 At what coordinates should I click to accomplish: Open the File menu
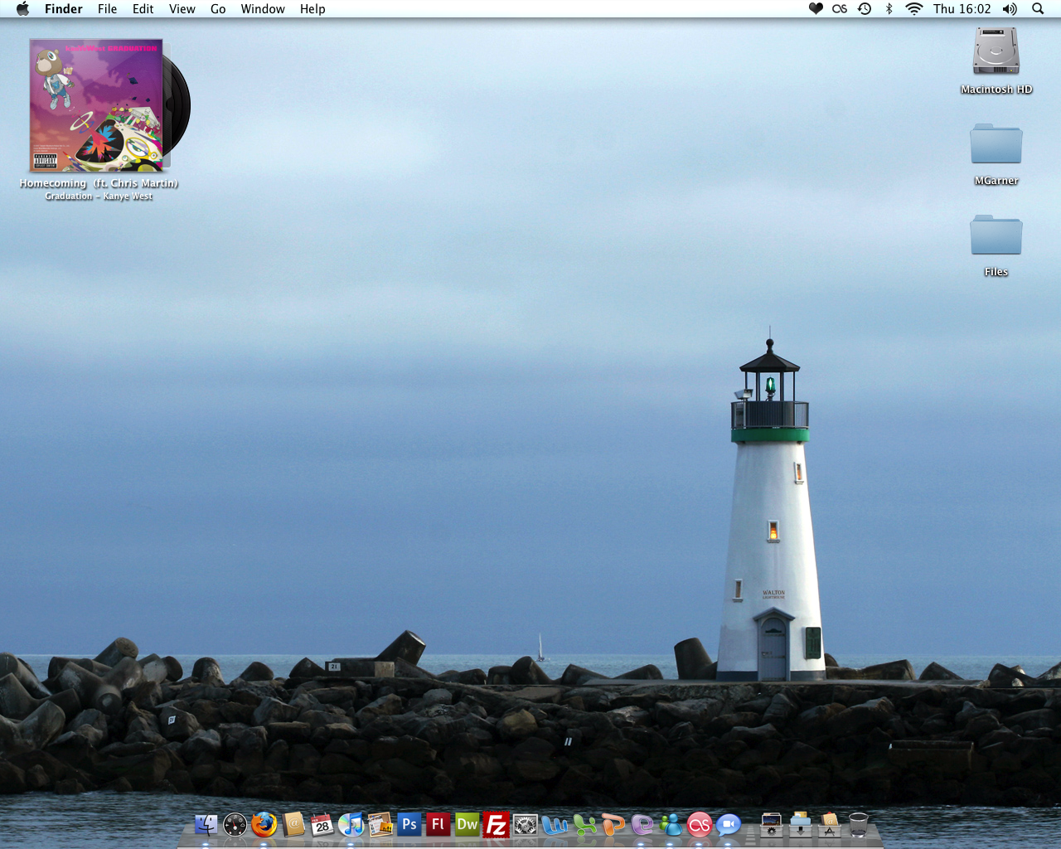(108, 9)
